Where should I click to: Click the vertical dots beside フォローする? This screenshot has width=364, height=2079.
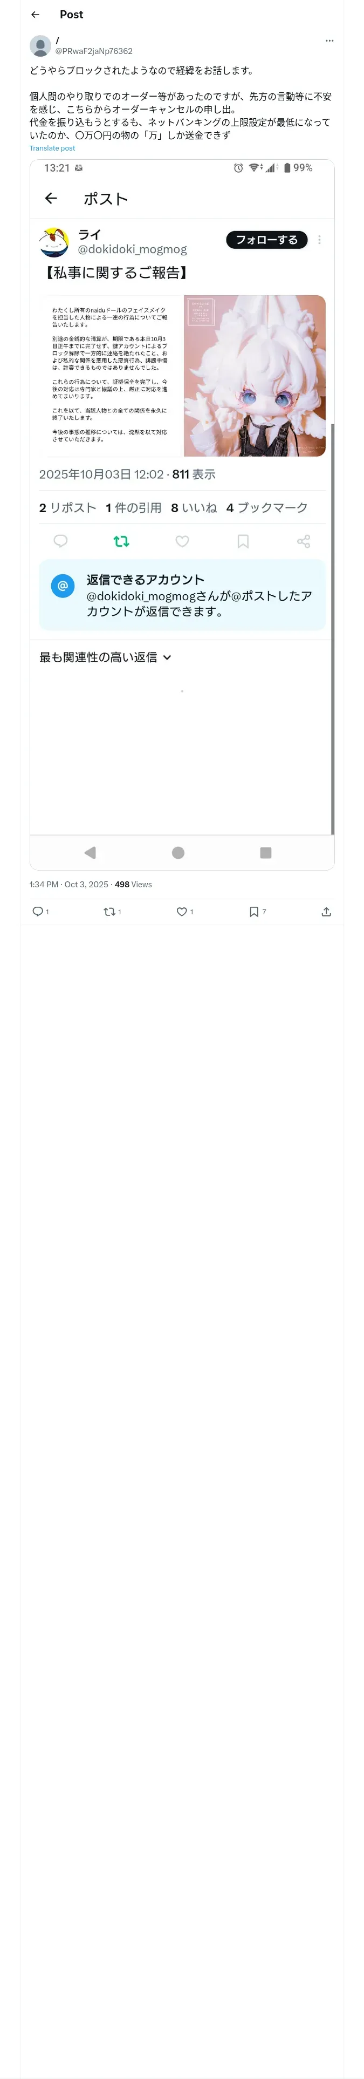click(x=320, y=240)
